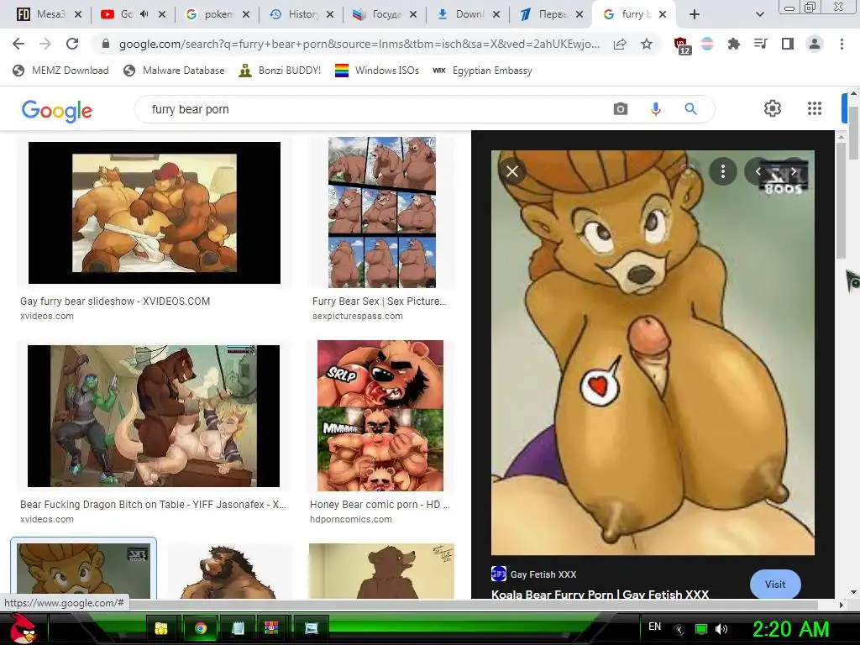Open the Google apps grid
860x645 pixels.
815,108
